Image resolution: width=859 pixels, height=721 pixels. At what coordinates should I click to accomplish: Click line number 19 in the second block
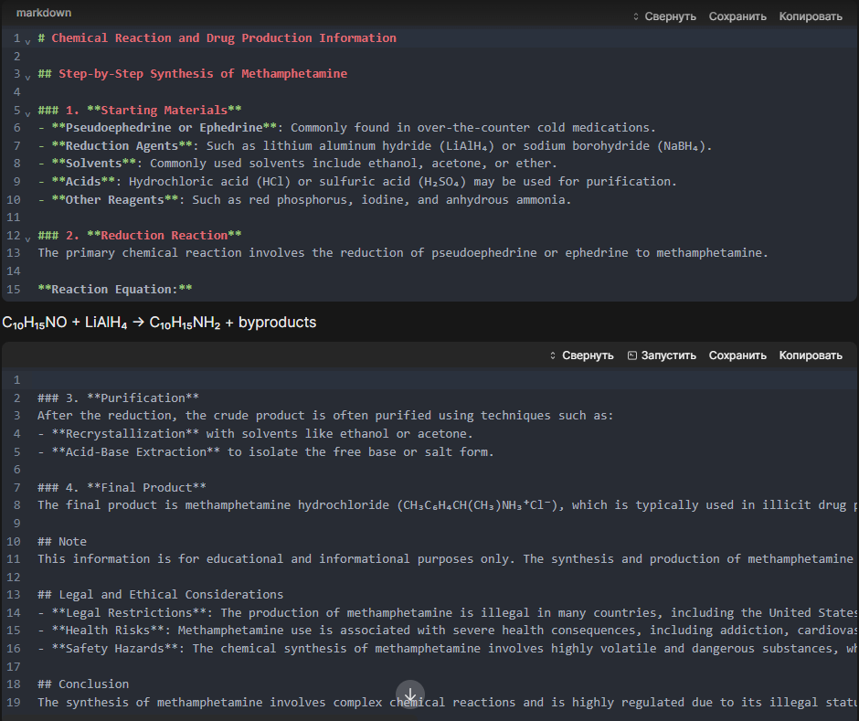(x=14, y=702)
